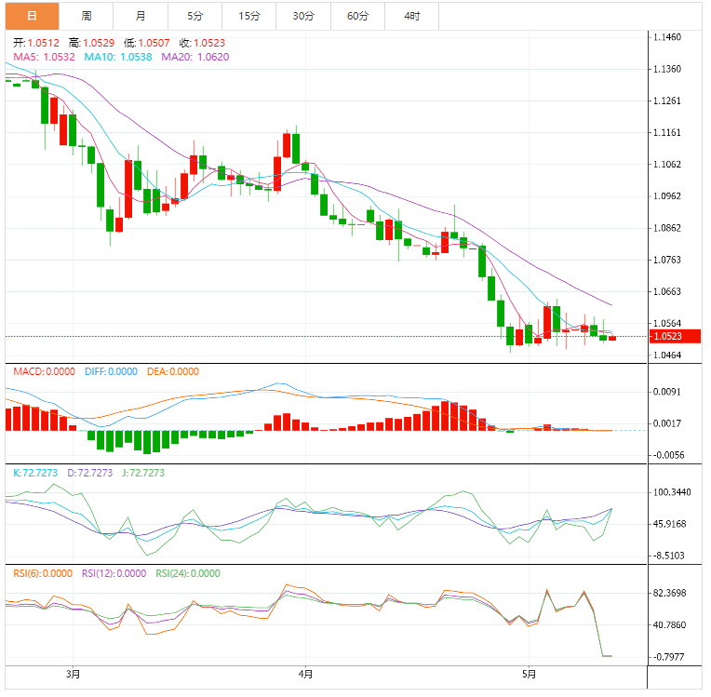The width and height of the screenshot is (711, 697).
Task: Click the RSI(24): 0.0000 label
Action: (188, 573)
